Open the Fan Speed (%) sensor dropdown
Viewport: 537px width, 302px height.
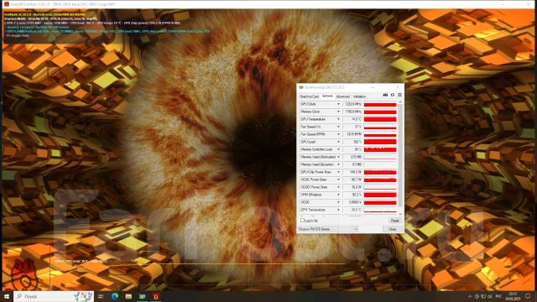click(338, 127)
